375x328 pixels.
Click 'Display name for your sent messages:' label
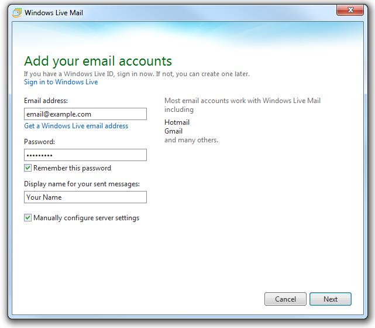82,184
